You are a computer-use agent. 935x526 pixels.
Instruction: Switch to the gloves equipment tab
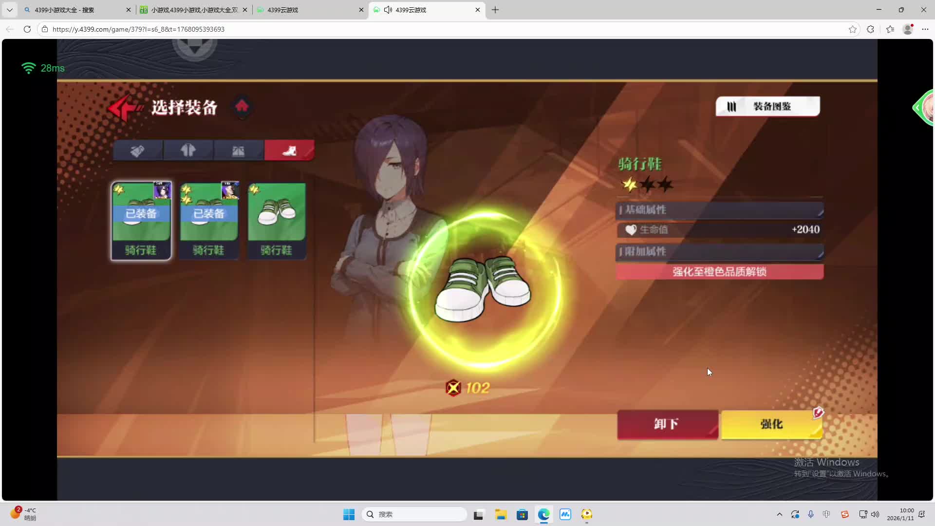pos(138,150)
